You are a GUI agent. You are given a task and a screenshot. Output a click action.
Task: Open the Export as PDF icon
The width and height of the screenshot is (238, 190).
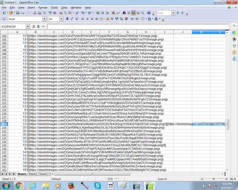[35, 13]
